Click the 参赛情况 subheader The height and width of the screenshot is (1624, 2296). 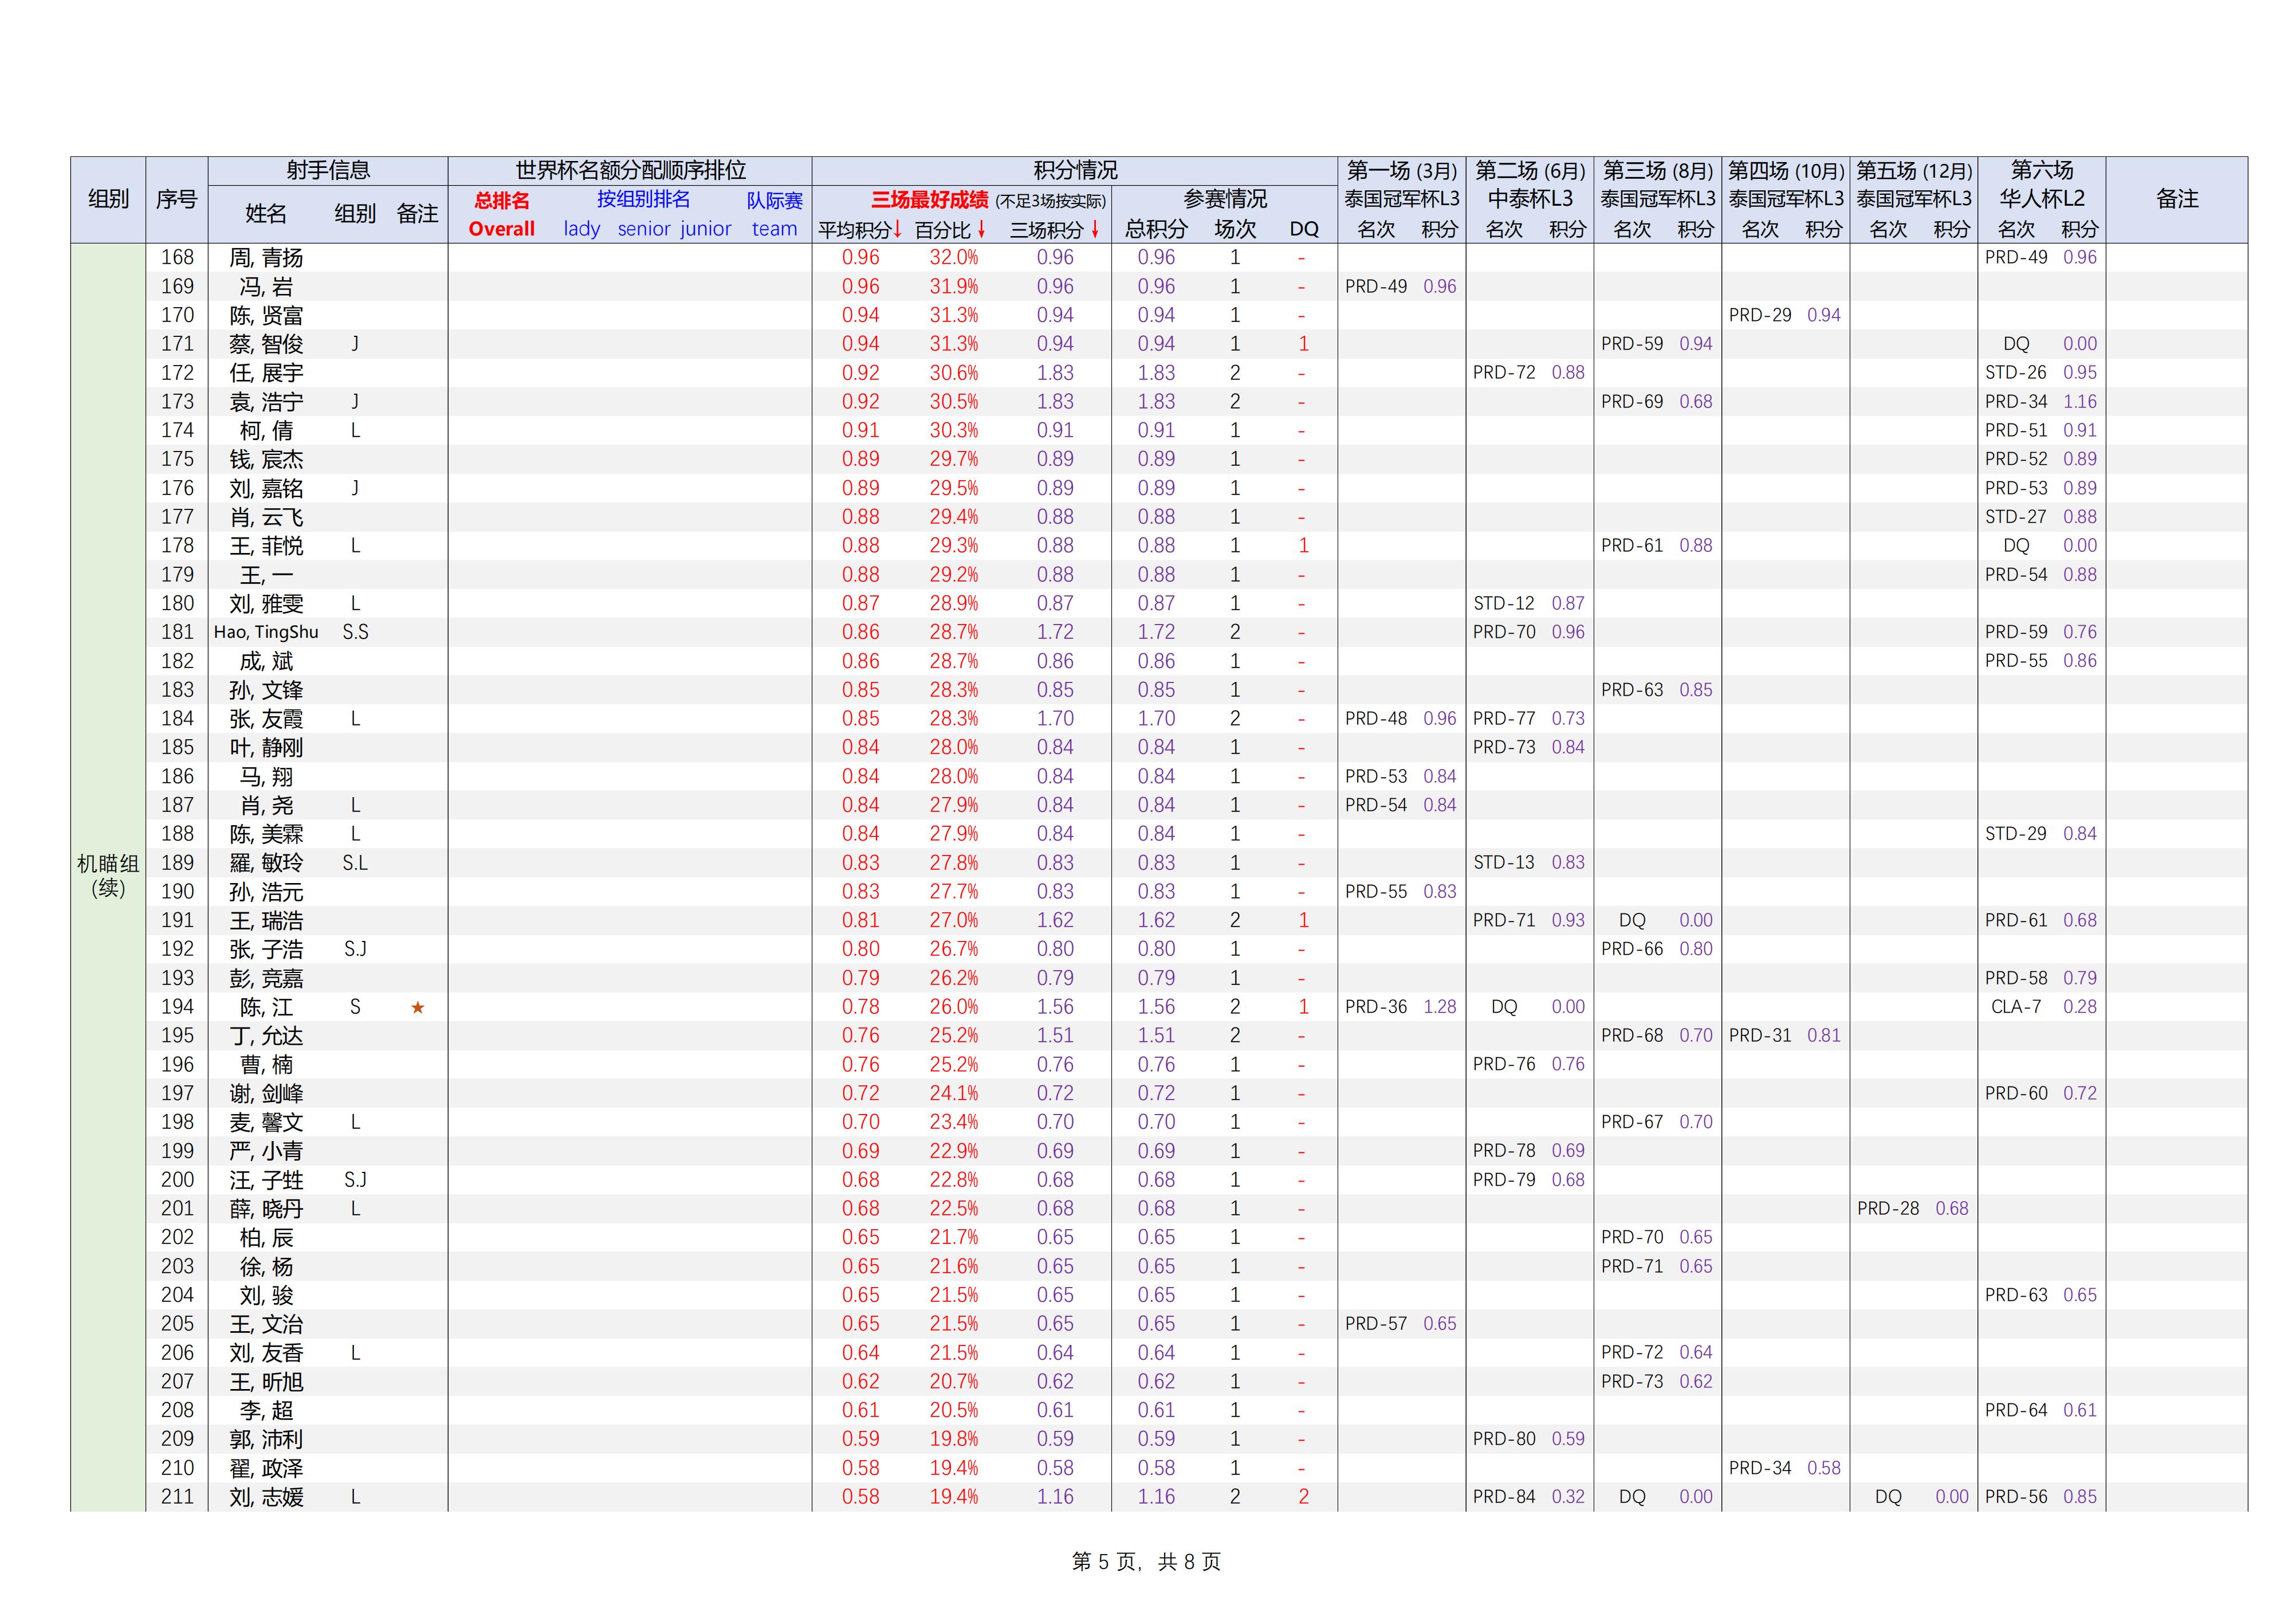tap(1225, 199)
